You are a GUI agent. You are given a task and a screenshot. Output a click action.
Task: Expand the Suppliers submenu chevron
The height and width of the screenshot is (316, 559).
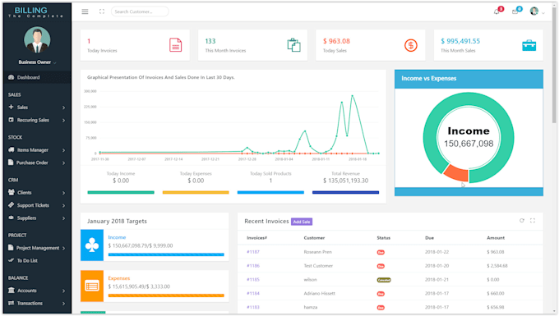pos(63,218)
